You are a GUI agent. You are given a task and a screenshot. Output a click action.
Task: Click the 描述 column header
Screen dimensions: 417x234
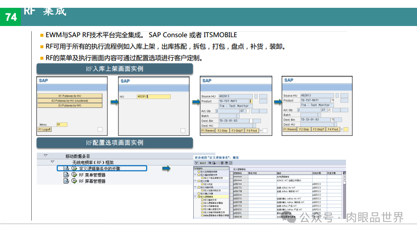[x=294, y=173]
